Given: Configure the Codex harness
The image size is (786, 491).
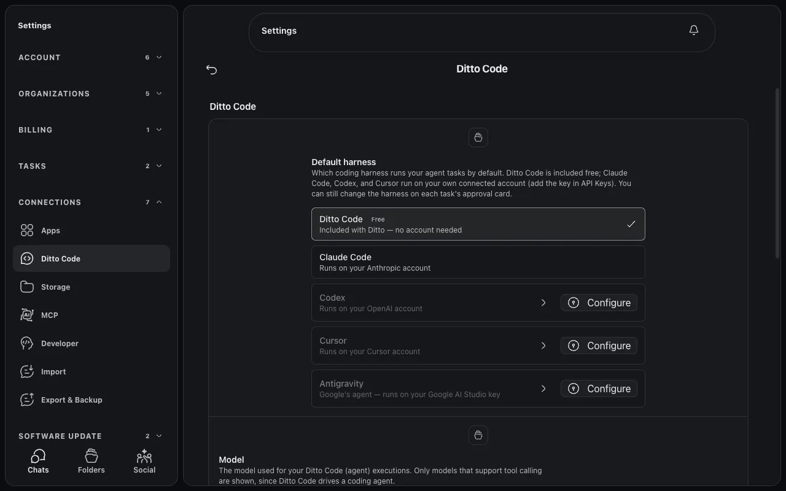Looking at the screenshot, I should tap(599, 303).
